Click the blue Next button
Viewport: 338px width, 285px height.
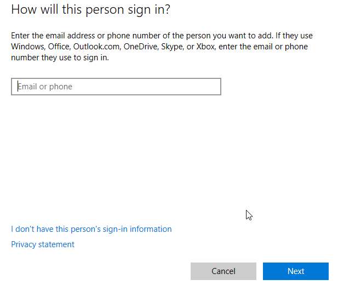tap(296, 271)
